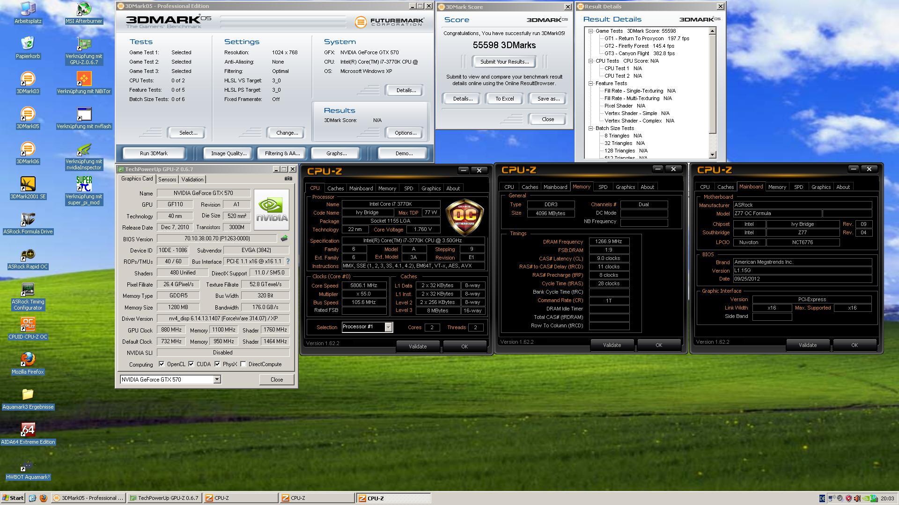Viewport: 899px width, 505px height.
Task: Click the BIOS save chip icon in GPU-Z
Action: tap(284, 238)
